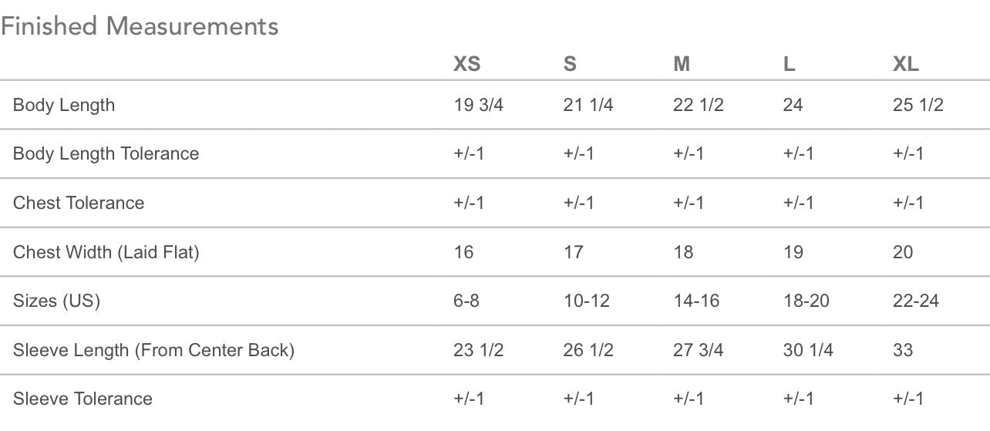Click the 30 1/4 sleeve length value
Screen dimensions: 990x431
tap(808, 350)
